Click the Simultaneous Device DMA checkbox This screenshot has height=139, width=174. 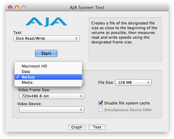[x=101, y=110]
